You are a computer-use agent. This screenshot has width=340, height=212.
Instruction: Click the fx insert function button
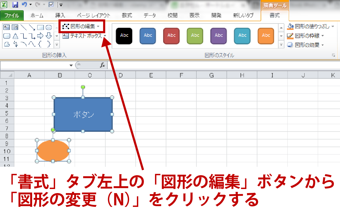(103, 65)
